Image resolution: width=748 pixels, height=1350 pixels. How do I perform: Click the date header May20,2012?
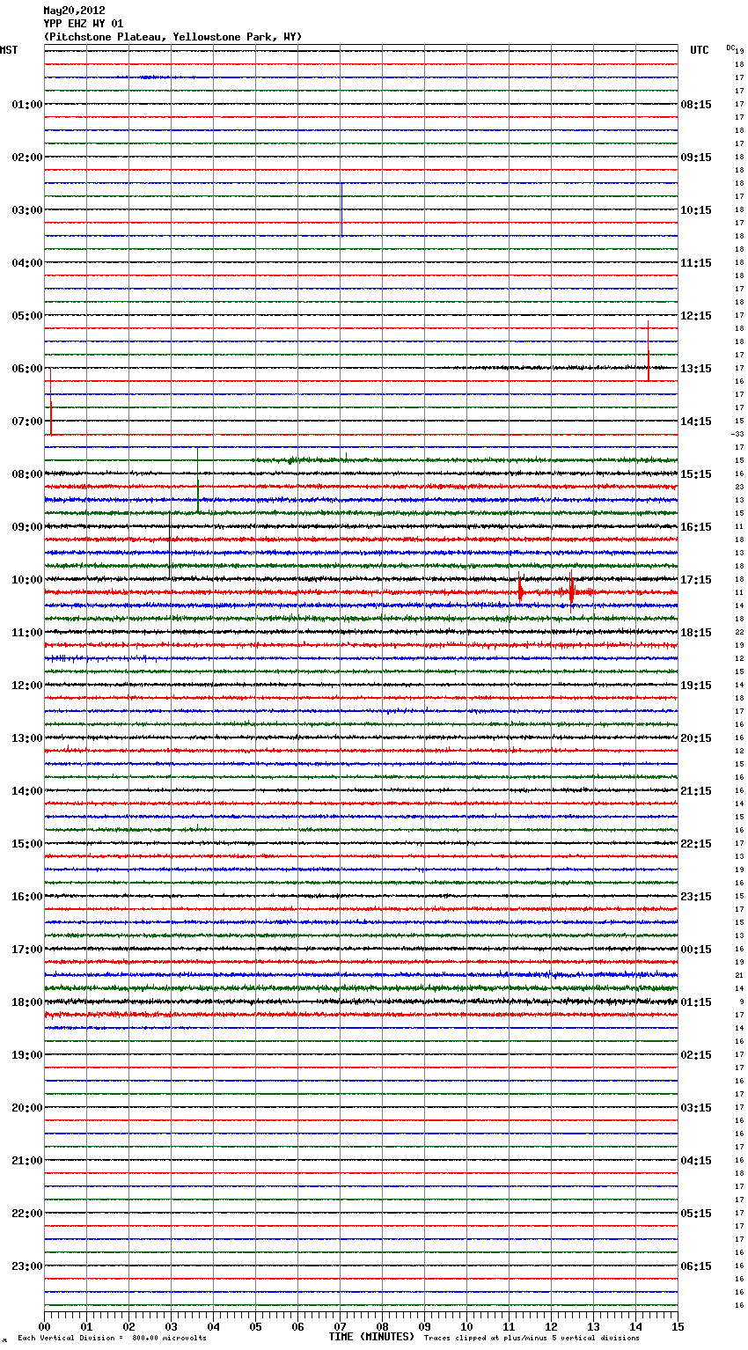[x=74, y=11]
